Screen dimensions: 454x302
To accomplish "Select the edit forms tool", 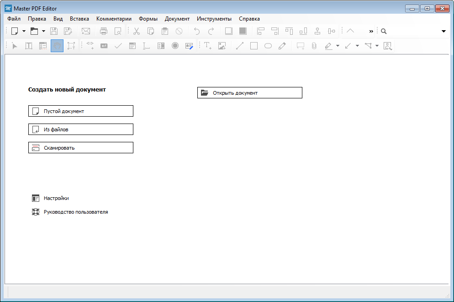I will point(43,46).
